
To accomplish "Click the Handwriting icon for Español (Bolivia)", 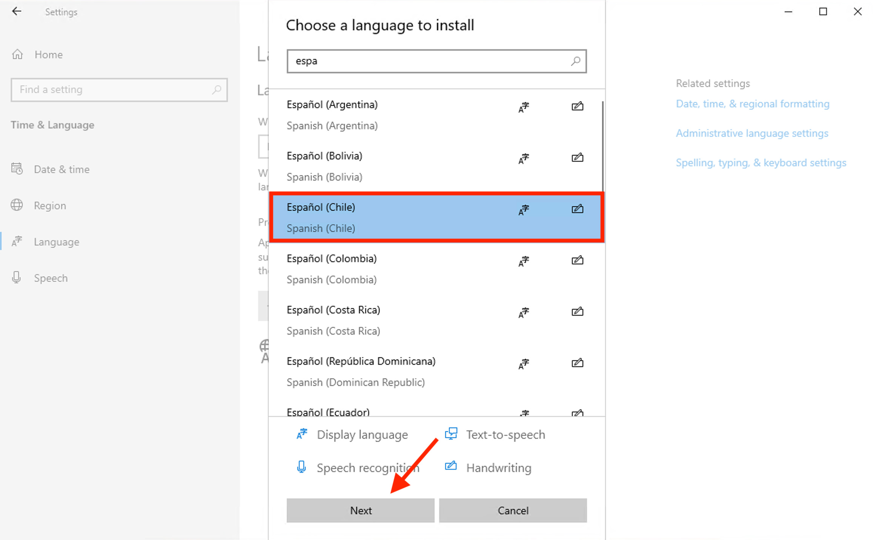I will point(576,157).
